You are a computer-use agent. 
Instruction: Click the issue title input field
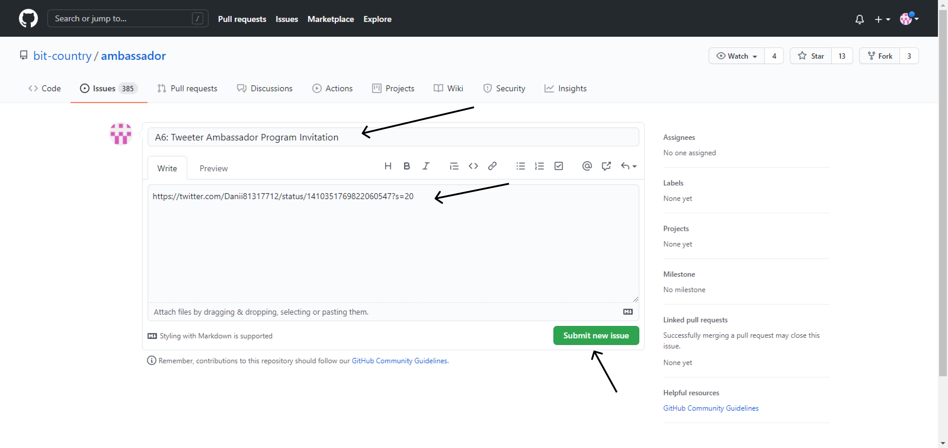pos(393,137)
